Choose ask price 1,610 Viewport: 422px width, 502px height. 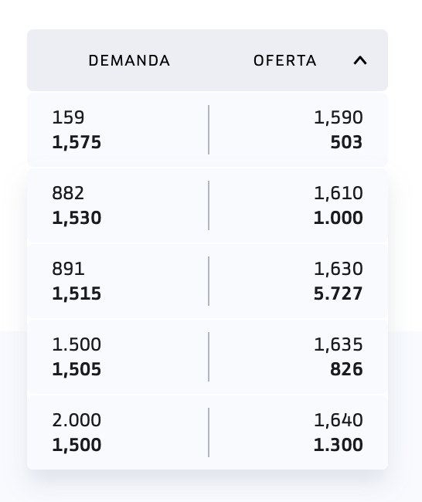[339, 193]
